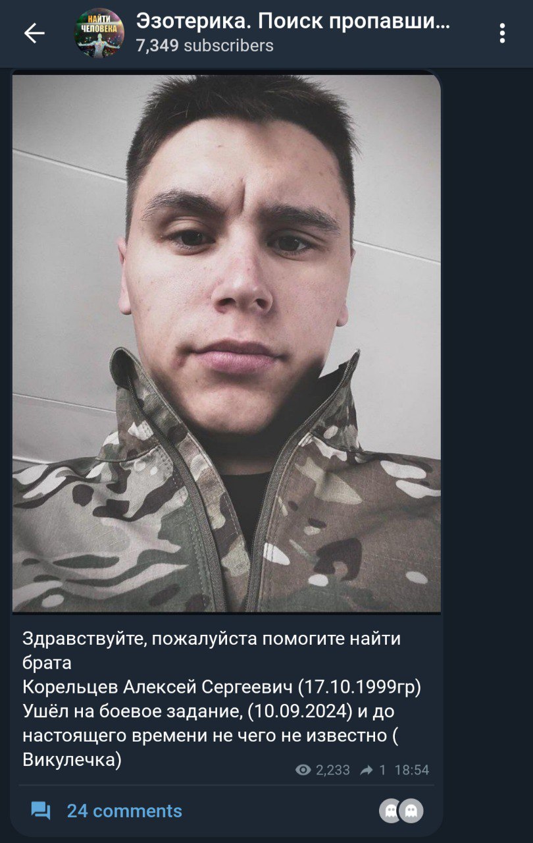Tap the first ghost commenter avatar
This screenshot has height=843, width=533.
[391, 811]
